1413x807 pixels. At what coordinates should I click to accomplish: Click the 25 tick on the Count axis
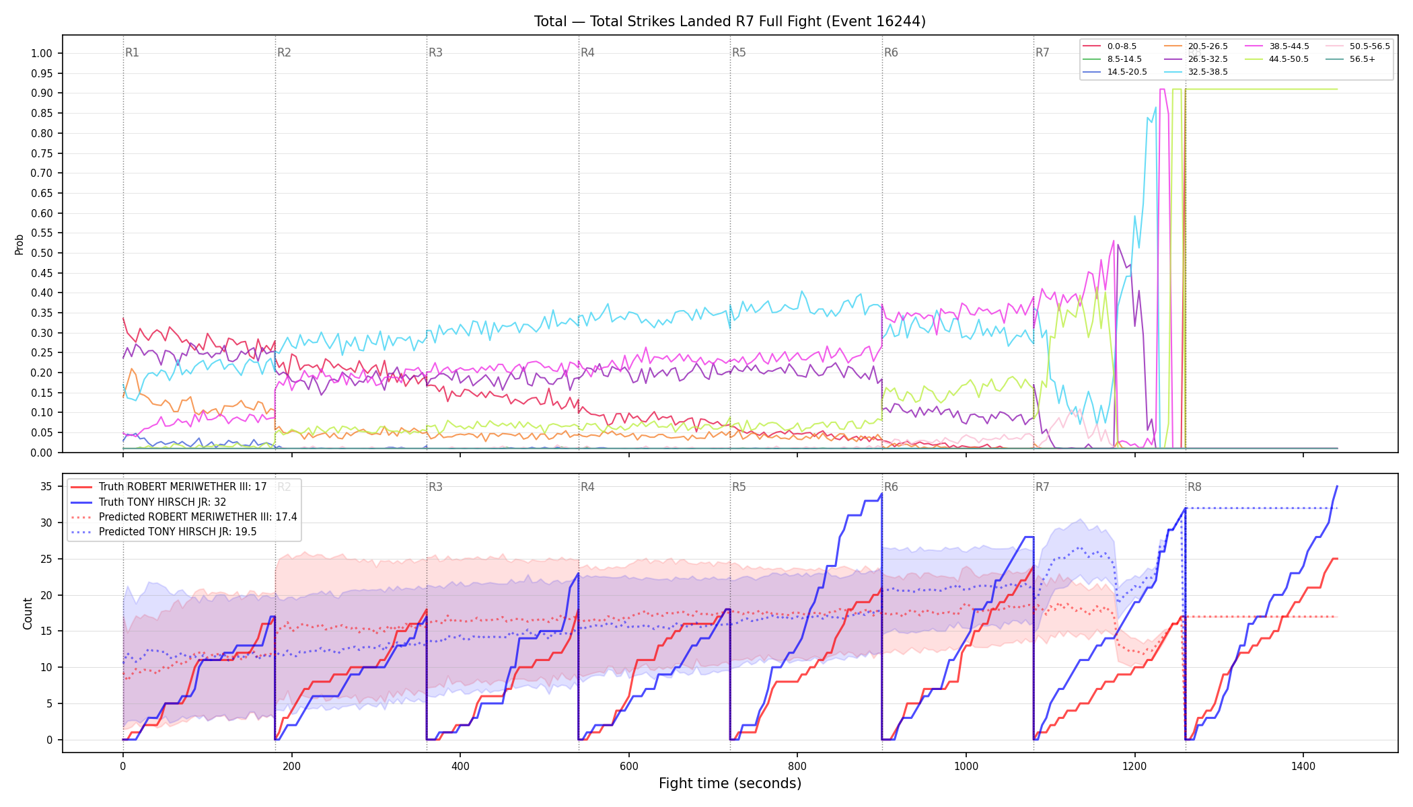click(46, 560)
